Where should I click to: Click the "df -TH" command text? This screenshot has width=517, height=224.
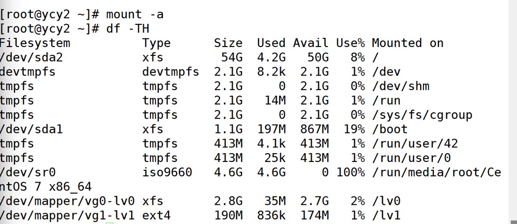tap(128, 28)
